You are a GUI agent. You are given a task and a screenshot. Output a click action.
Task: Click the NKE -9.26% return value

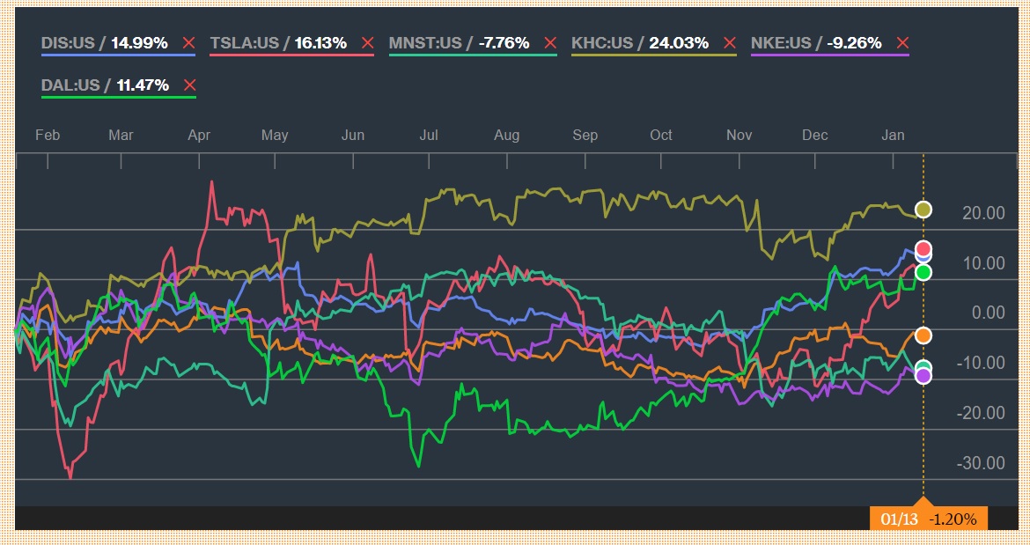coord(854,43)
